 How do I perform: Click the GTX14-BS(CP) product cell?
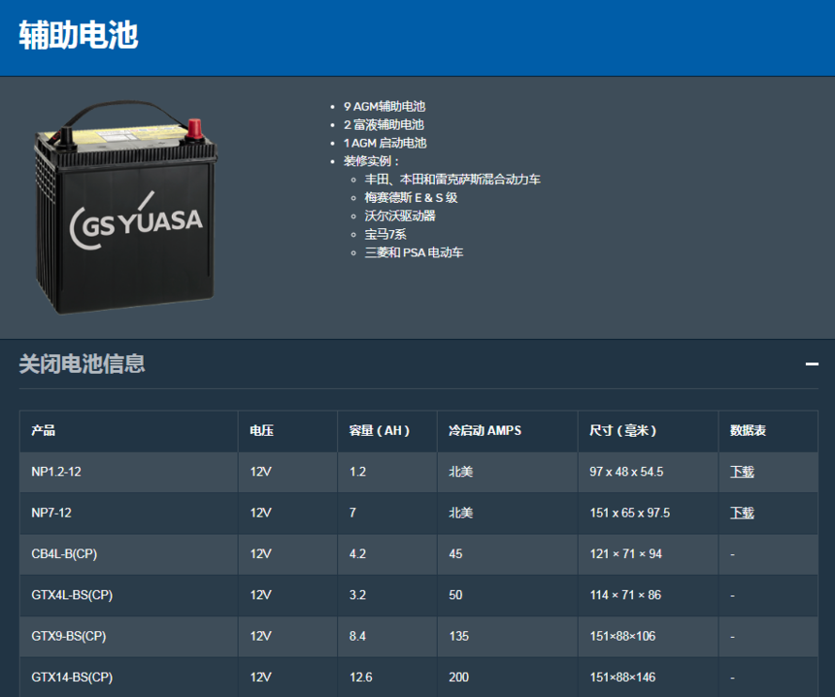[x=129, y=677]
